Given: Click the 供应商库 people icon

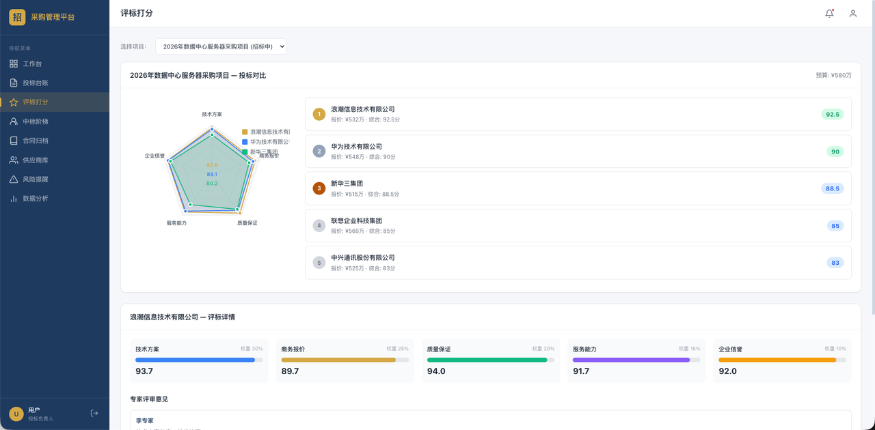Looking at the screenshot, I should click(x=14, y=160).
